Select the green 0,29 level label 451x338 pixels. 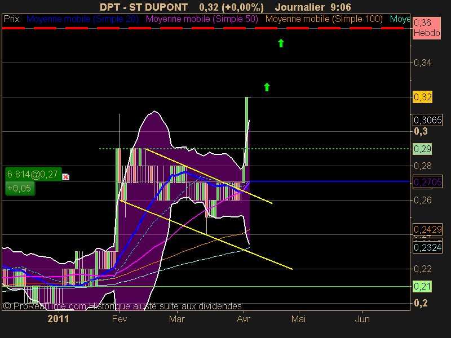point(422,149)
